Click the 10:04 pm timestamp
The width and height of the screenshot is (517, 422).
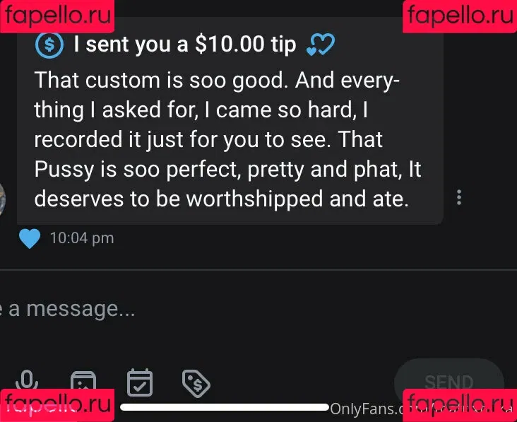(82, 238)
